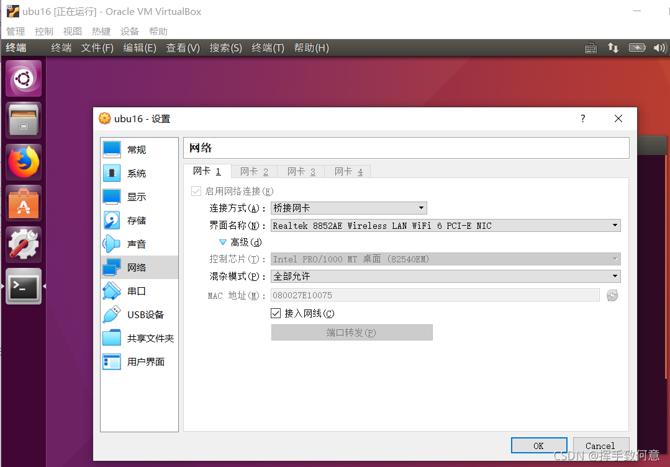This screenshot has width=670, height=467.
Task: Launch Firefox from the Ubuntu launcher
Action: pyautogui.click(x=24, y=162)
